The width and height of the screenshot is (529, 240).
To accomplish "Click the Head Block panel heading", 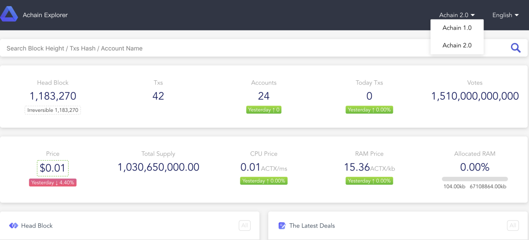I will 37,225.
